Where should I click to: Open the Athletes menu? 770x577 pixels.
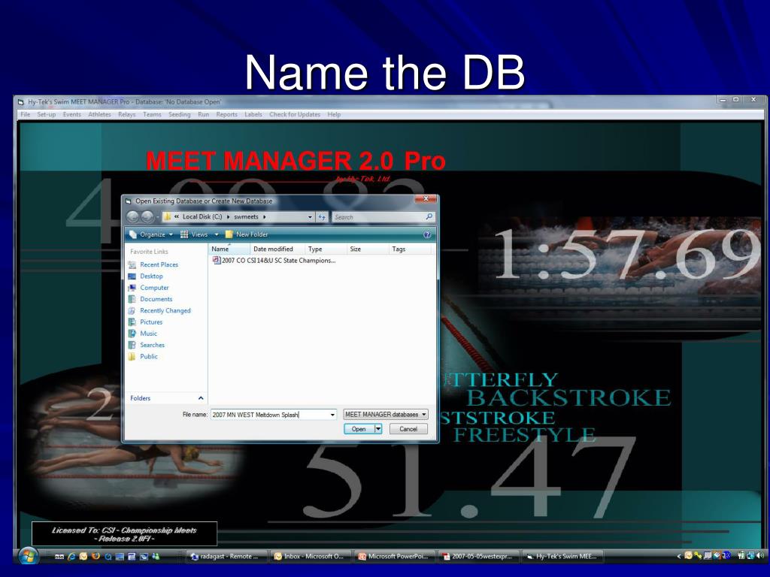100,114
